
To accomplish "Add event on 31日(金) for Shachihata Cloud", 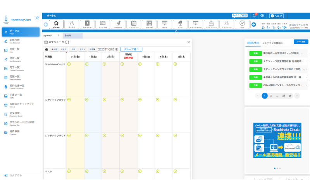I will tap(69, 64).
